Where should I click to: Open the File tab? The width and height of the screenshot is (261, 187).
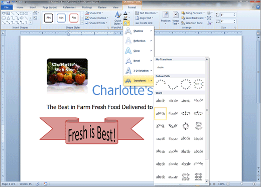pyautogui.click(x=7, y=8)
